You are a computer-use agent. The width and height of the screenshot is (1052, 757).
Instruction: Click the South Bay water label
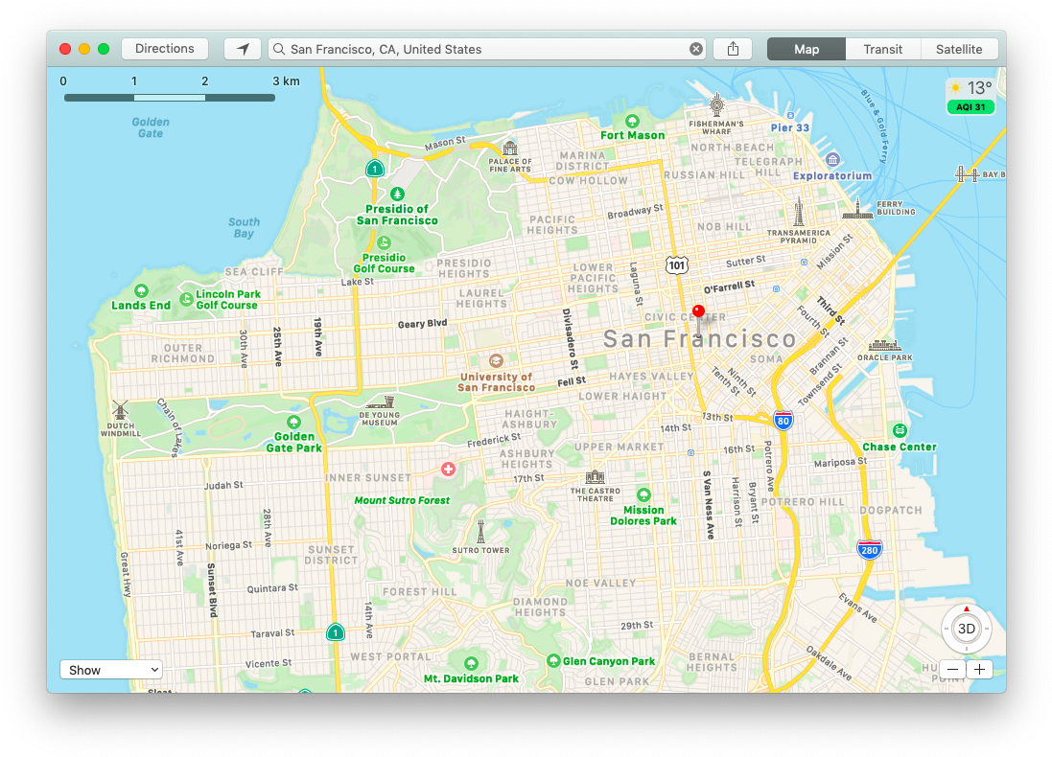[x=244, y=227]
